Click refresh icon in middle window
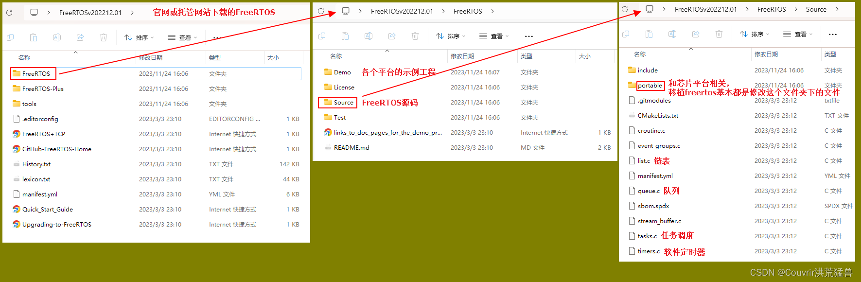The image size is (861, 282). (x=321, y=11)
